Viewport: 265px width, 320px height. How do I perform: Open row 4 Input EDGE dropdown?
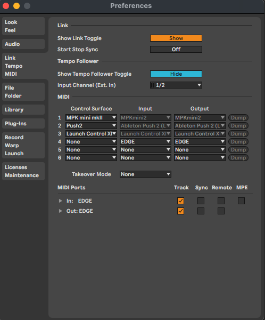(145, 142)
